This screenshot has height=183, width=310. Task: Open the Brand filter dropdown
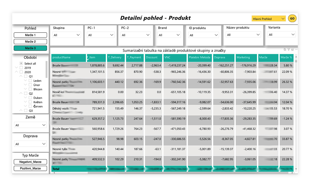[169, 35]
